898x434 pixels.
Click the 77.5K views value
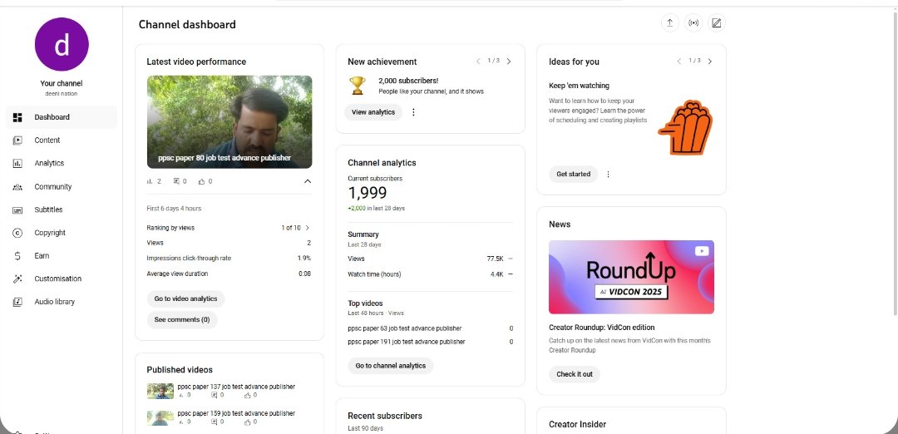click(495, 259)
